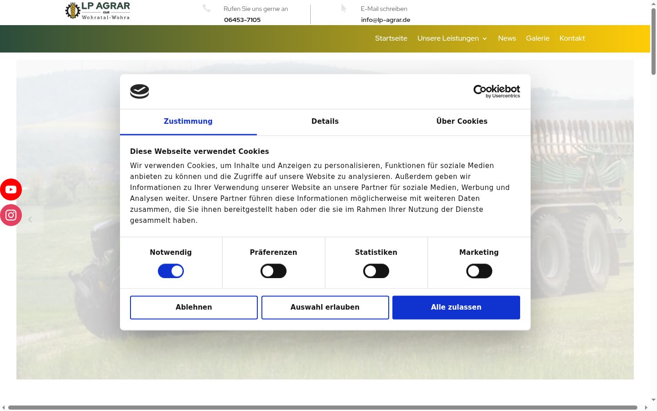This screenshot has width=657, height=411.
Task: Show next slide with right arrow
Action: pos(620,220)
